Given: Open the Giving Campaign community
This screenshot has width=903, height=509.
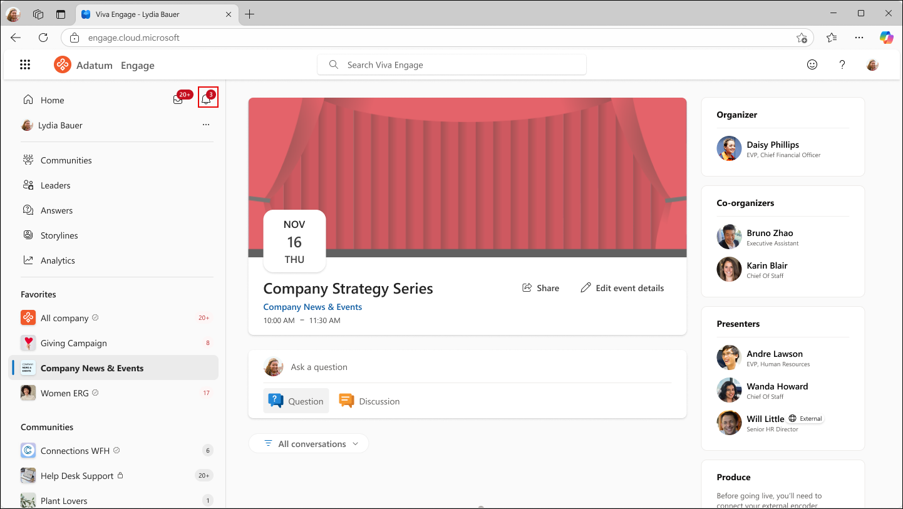Looking at the screenshot, I should [x=73, y=343].
